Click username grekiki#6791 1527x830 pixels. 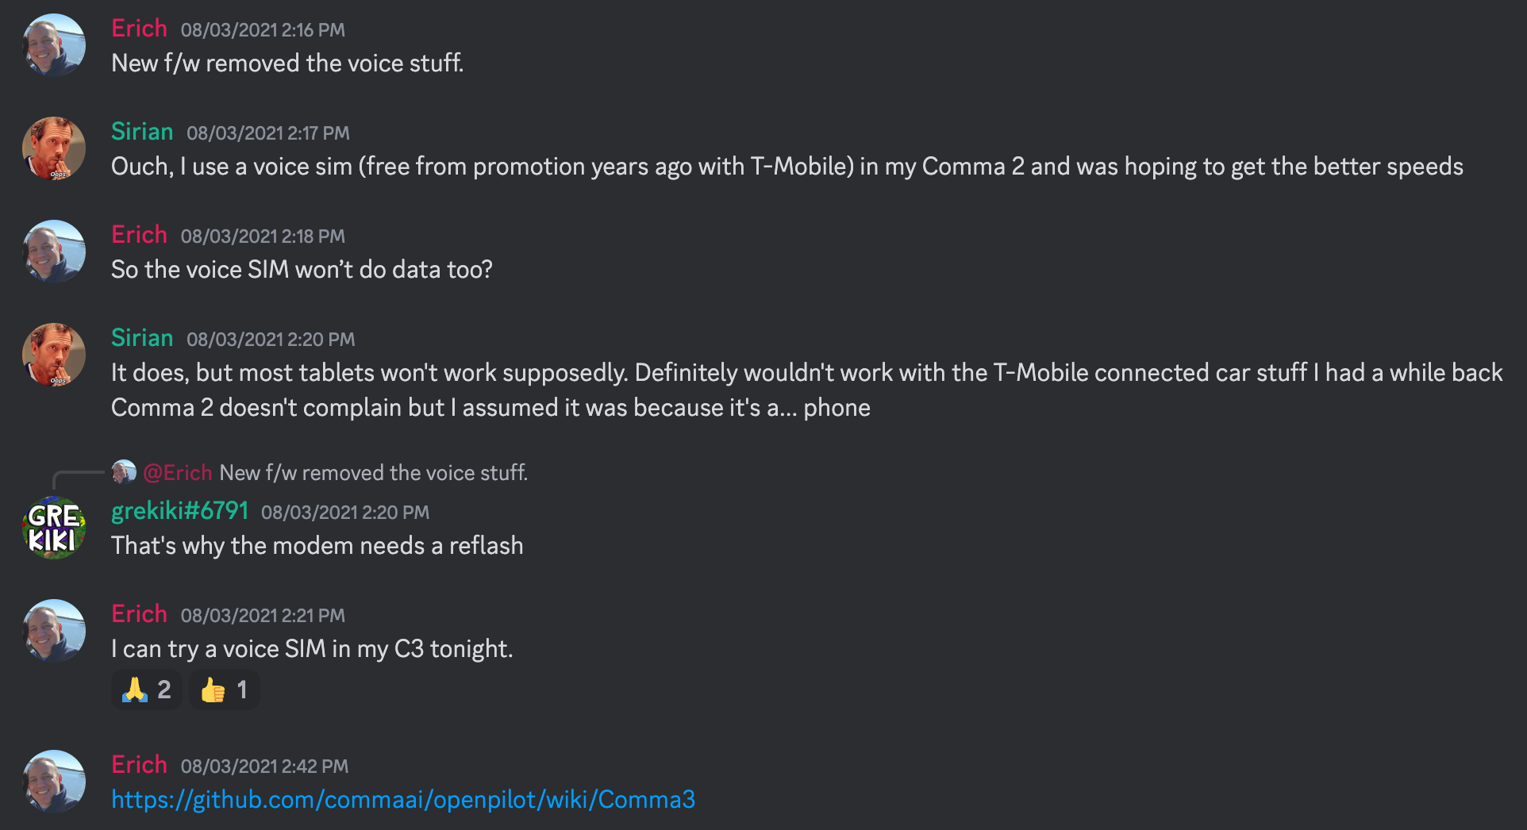(179, 510)
